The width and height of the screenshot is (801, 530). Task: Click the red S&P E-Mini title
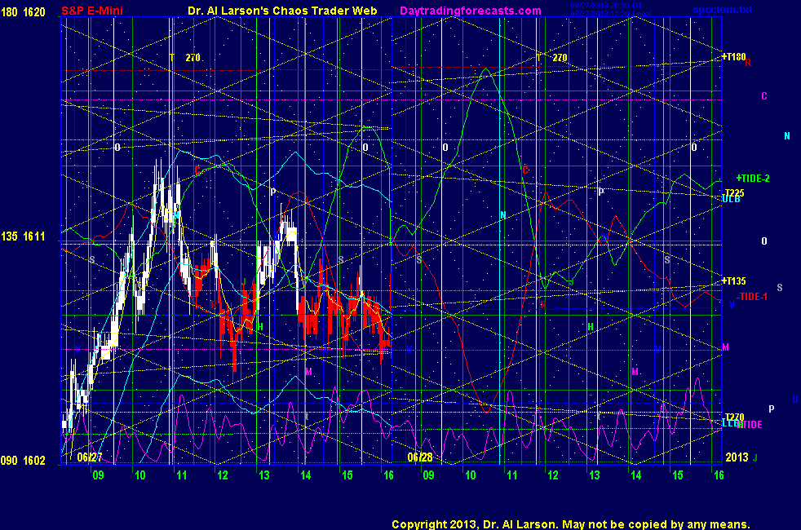tap(95, 11)
